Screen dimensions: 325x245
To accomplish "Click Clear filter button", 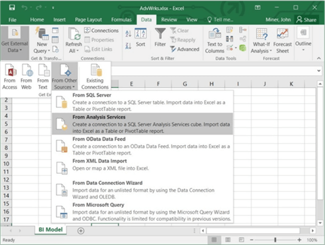I will tap(179, 31).
